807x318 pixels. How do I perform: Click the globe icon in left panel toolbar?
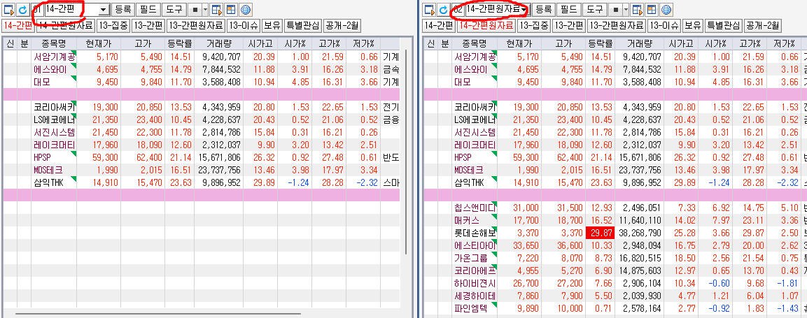coord(246,9)
